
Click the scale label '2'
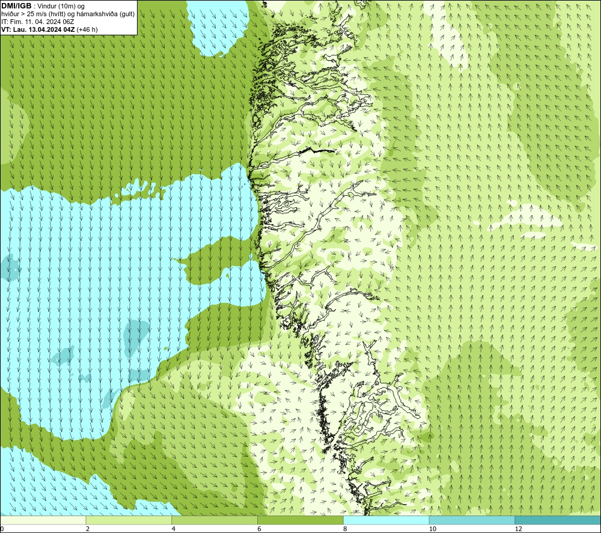point(88,529)
